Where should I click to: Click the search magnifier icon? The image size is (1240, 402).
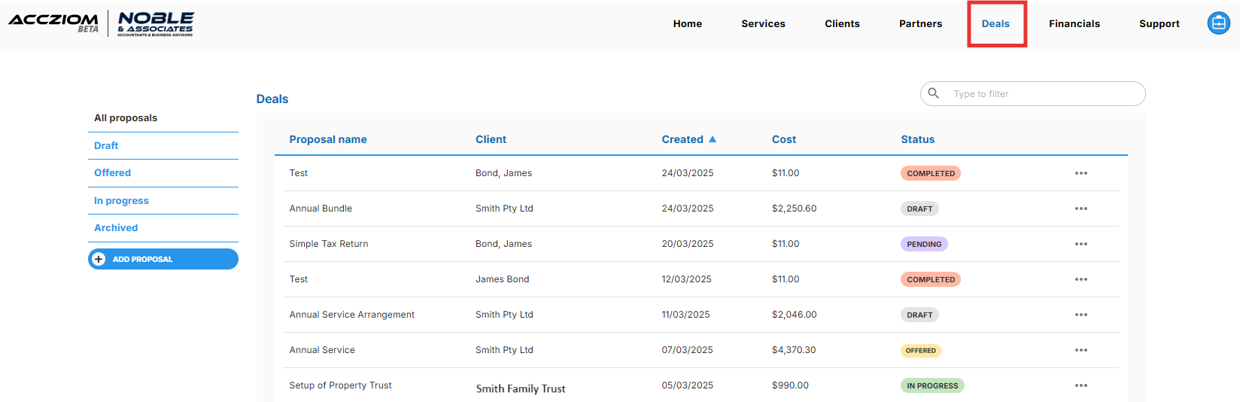tap(934, 93)
